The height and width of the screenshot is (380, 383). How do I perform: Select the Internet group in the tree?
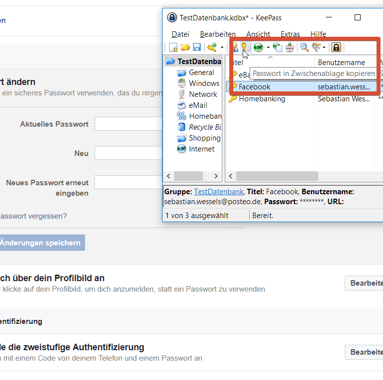[201, 149]
